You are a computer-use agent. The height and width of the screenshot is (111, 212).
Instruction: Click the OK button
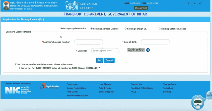click(100, 60)
